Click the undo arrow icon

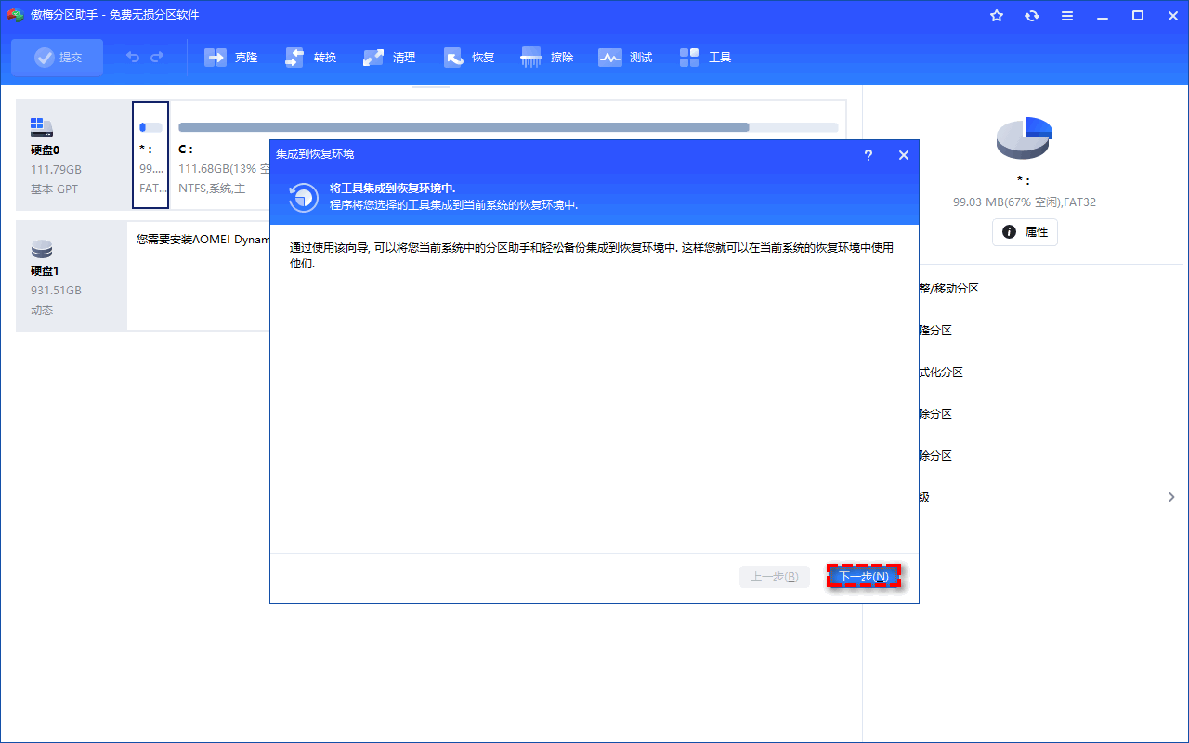click(x=131, y=57)
